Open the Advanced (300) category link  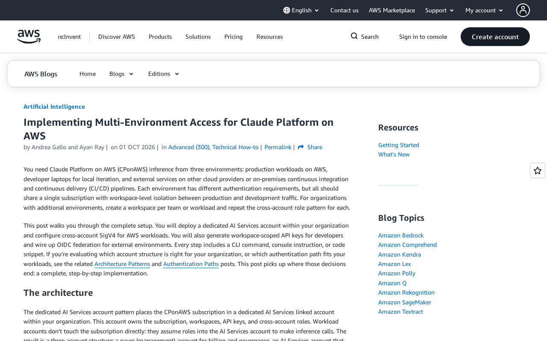[x=189, y=147]
